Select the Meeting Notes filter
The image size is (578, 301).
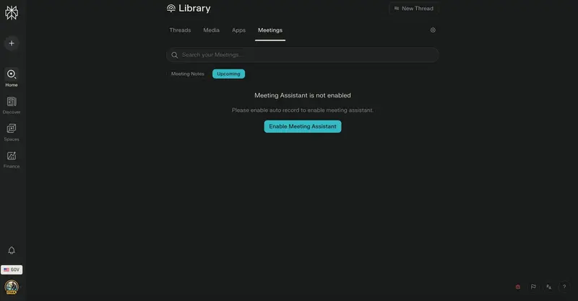pyautogui.click(x=187, y=74)
